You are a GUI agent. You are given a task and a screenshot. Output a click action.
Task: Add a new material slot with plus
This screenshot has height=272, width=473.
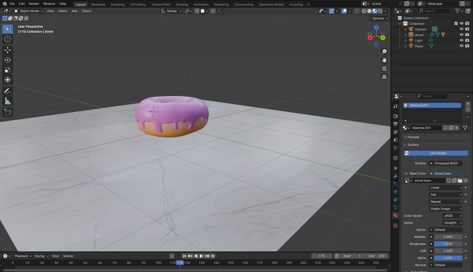tap(468, 104)
